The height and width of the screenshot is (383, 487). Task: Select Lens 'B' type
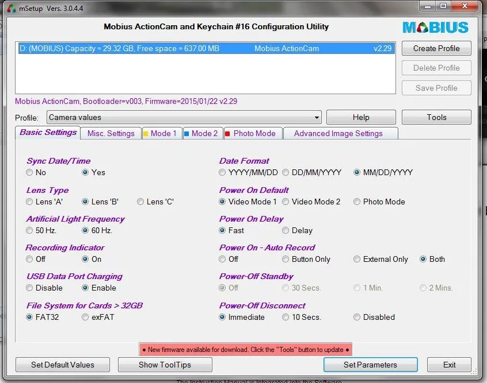click(100, 202)
